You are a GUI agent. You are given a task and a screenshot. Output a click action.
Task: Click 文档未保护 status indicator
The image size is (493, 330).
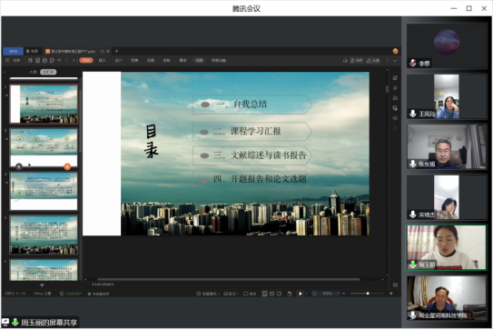71,294
